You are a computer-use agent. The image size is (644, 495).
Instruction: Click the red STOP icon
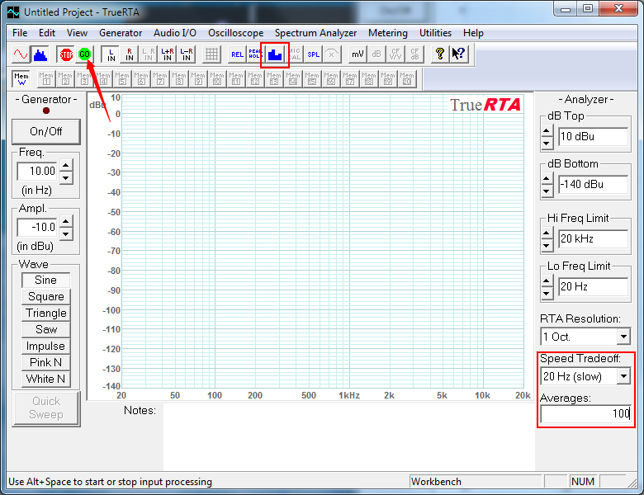(x=66, y=54)
